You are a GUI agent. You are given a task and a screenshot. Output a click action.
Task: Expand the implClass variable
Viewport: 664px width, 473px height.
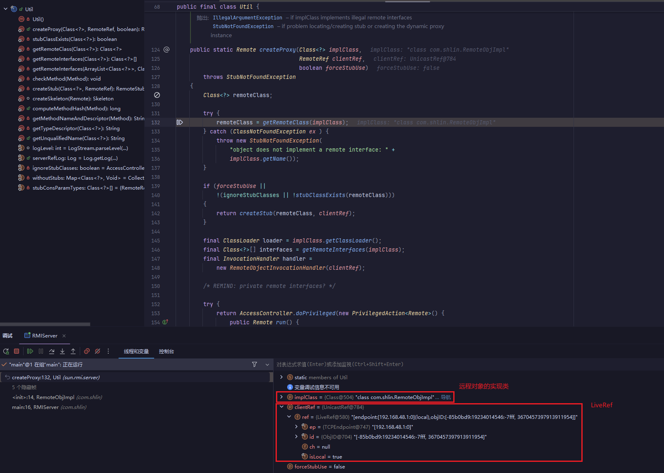tap(281, 397)
